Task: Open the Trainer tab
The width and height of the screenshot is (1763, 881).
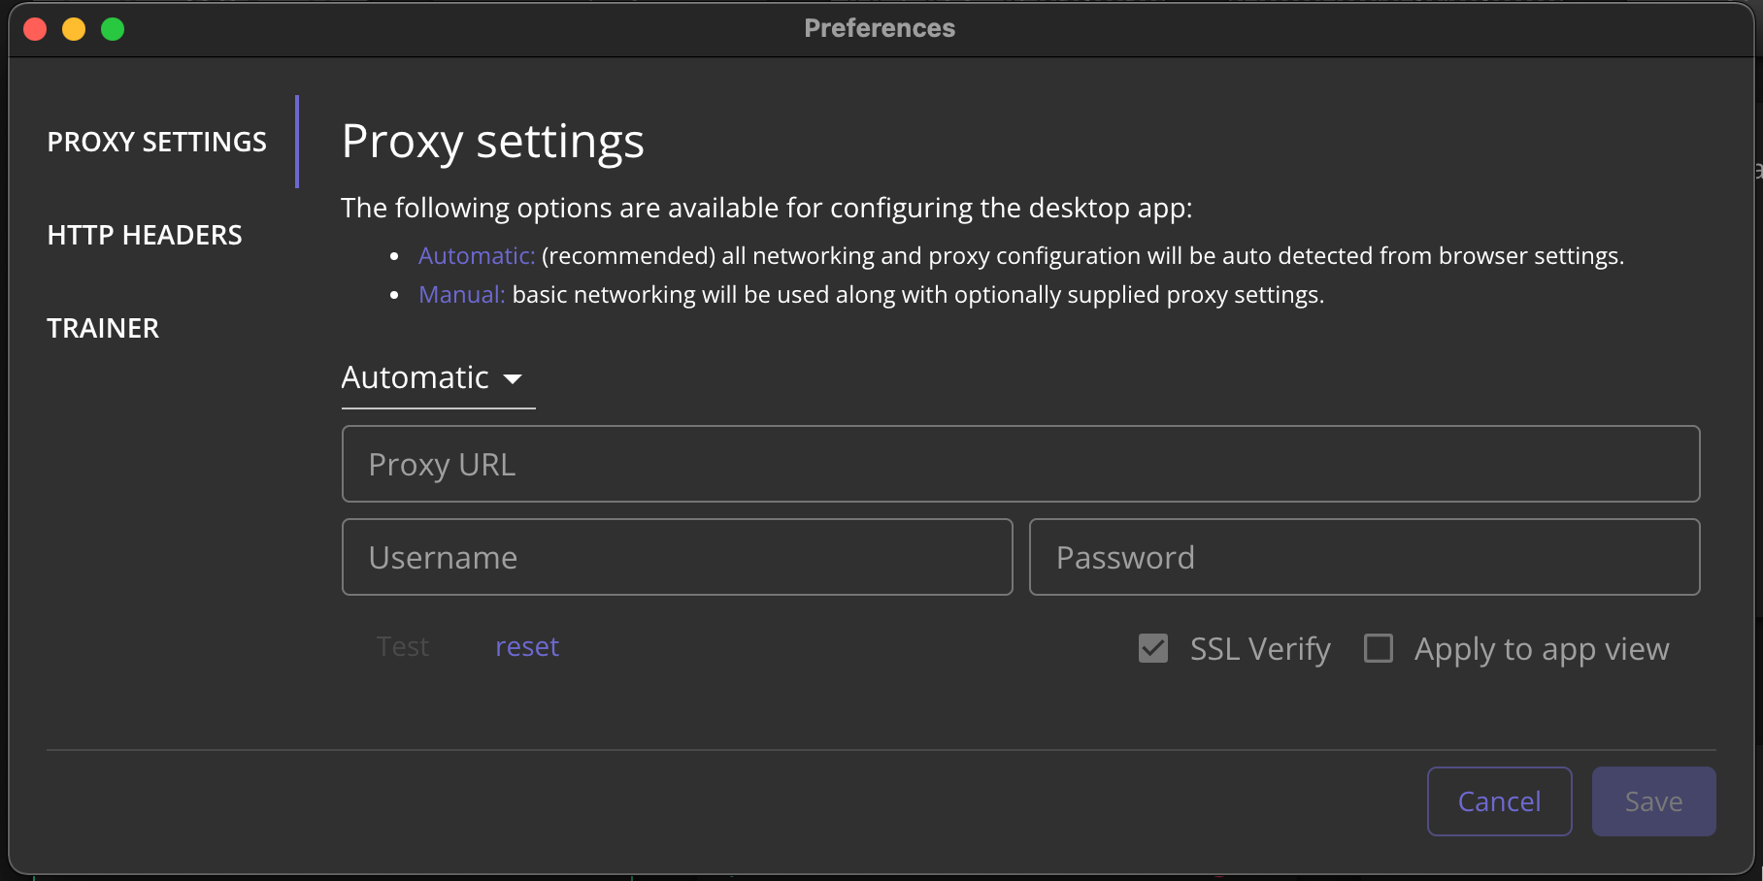Action: coord(103,328)
